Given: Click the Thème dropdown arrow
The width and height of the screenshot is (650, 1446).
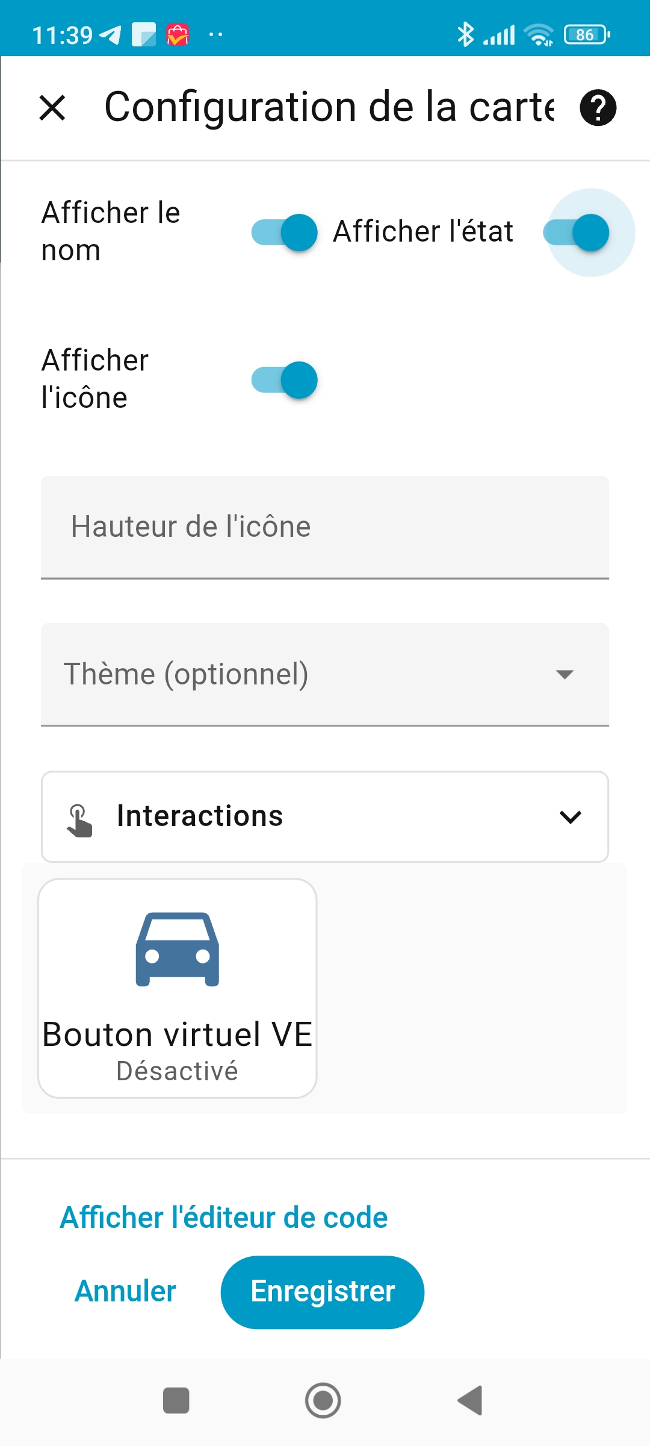Looking at the screenshot, I should click(565, 674).
